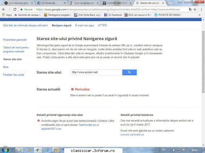Click the volume speaker tray icon
The height and width of the screenshot is (153, 205).
click(x=174, y=150)
